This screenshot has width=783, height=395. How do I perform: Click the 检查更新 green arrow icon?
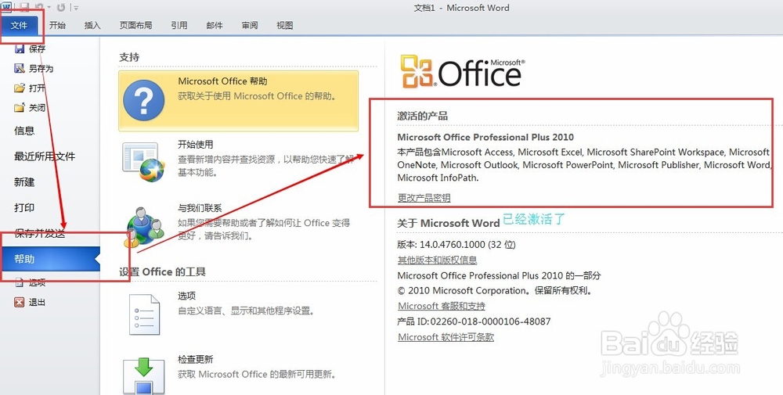[144, 375]
